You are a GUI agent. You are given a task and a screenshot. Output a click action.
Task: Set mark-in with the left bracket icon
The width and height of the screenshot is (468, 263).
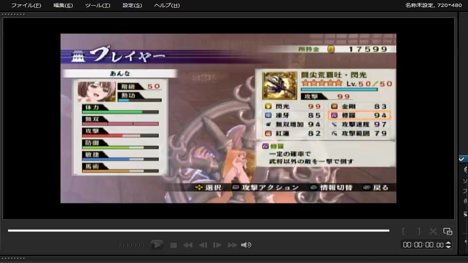coord(404,231)
